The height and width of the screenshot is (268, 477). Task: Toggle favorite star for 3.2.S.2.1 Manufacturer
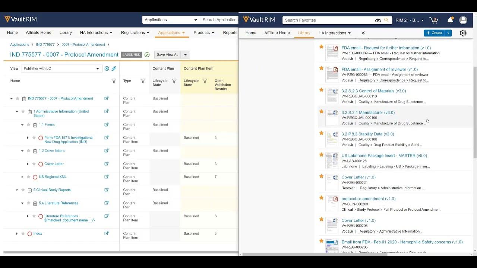pyautogui.click(x=321, y=111)
